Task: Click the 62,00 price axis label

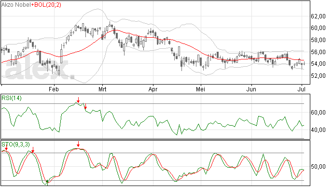Action: [318, 16]
